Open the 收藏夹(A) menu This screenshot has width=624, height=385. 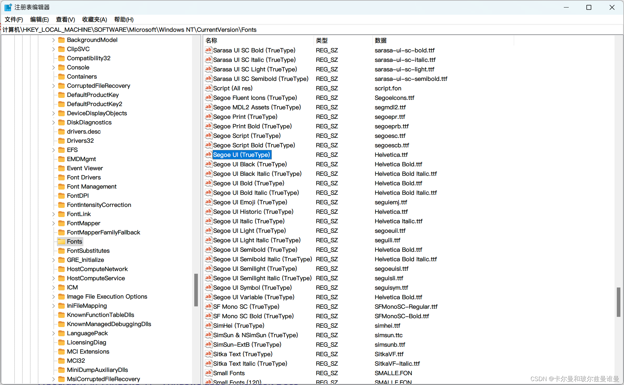pyautogui.click(x=95, y=20)
